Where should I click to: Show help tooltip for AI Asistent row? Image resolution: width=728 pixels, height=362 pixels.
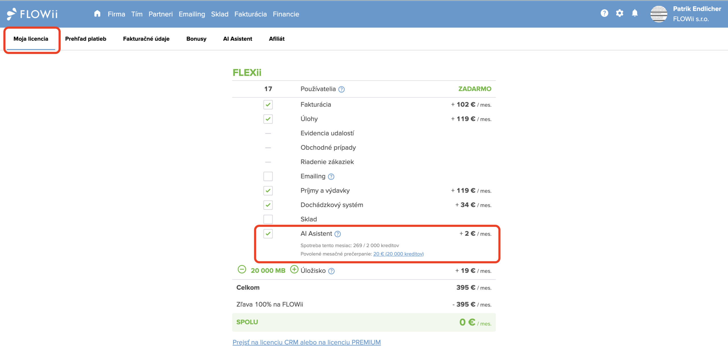[338, 234]
